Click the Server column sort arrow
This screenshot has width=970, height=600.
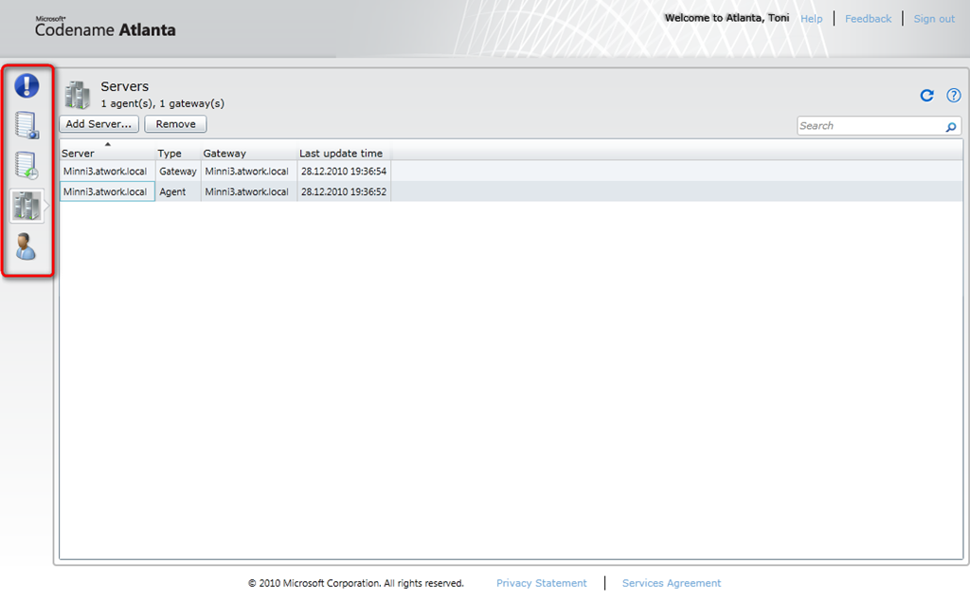point(108,144)
